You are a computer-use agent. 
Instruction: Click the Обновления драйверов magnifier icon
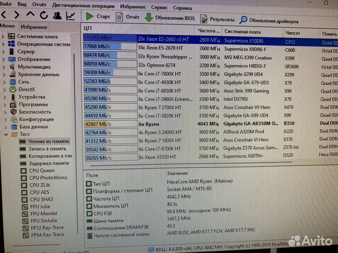(243, 20)
